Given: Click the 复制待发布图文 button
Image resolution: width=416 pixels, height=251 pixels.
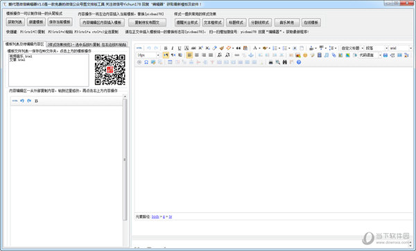Looking at the screenshot, I should [x=147, y=23].
